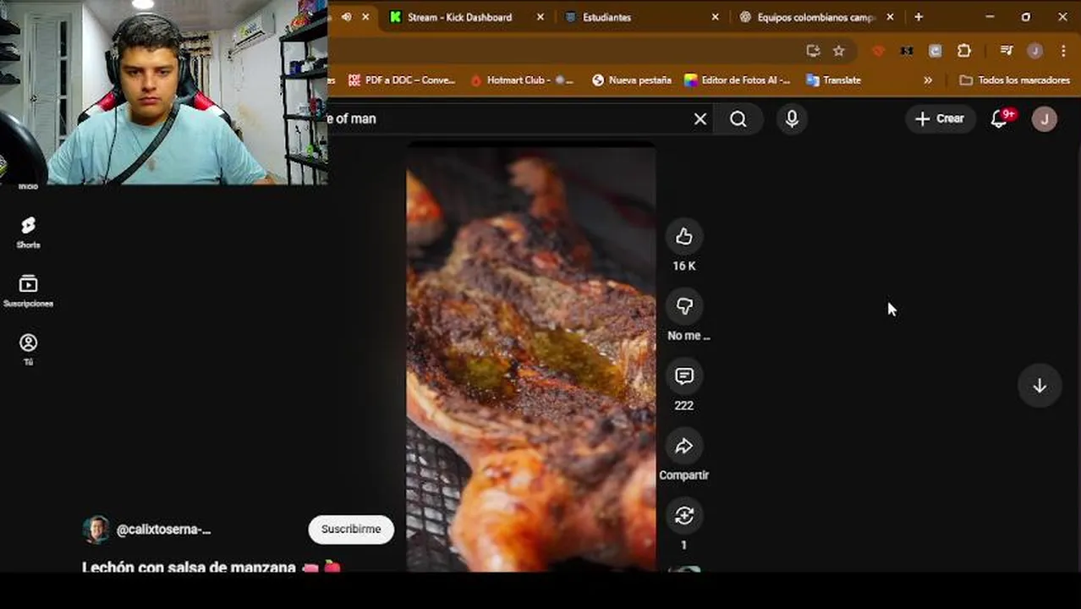Close the Stream - Kick Dashboard tab
The image size is (1081, 609).
pos(540,17)
